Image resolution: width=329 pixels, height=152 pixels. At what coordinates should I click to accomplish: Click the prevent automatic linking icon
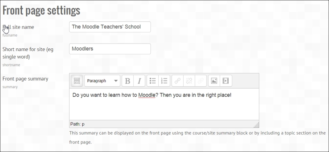tap(201, 81)
